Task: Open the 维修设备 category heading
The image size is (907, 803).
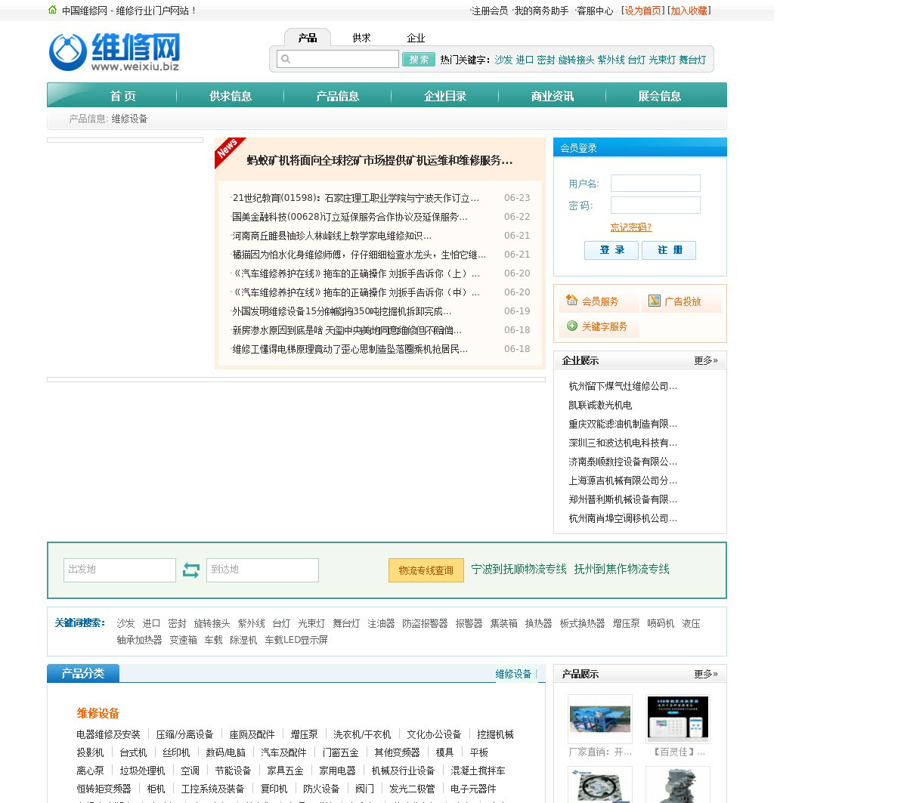Action: tap(98, 713)
